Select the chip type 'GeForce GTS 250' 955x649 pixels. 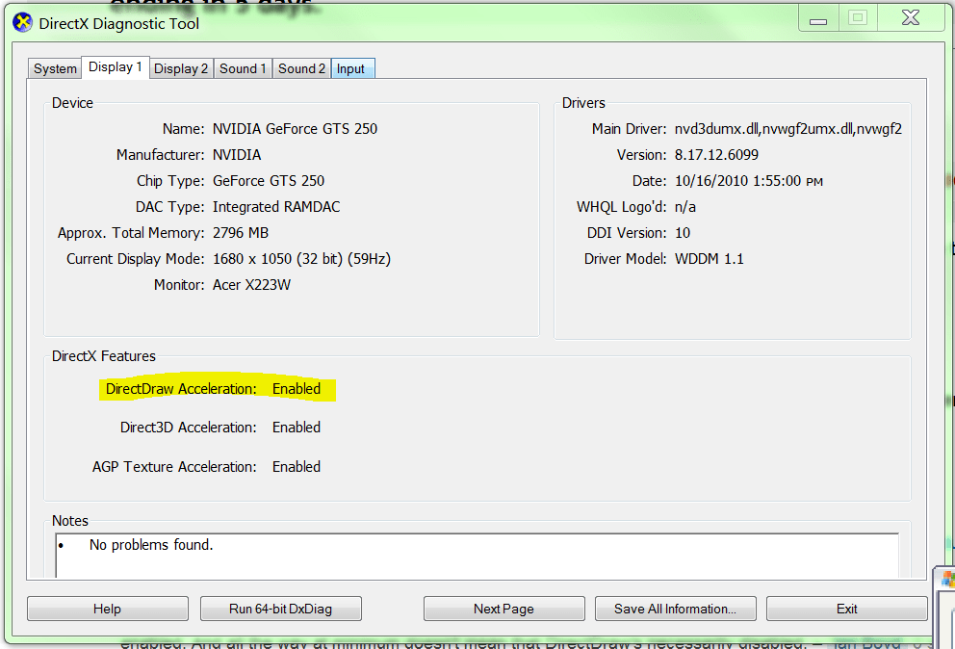click(x=269, y=181)
